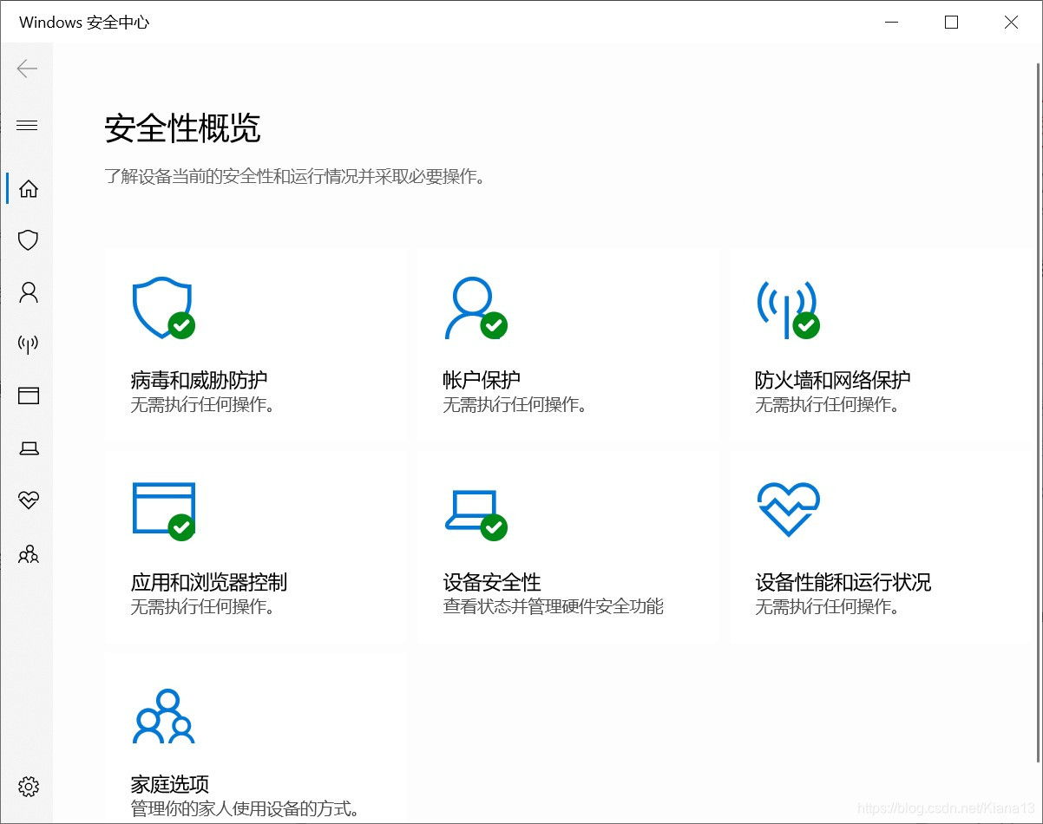Close the Windows 安全中心 window
Screen dimensions: 1043x824
point(1011,23)
